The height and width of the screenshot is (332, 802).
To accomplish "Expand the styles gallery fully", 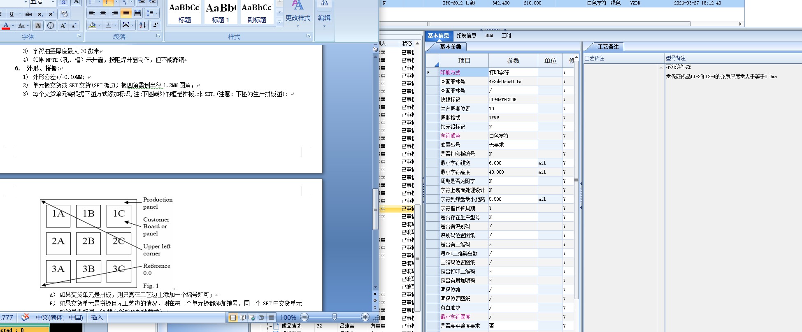I will click(279, 21).
